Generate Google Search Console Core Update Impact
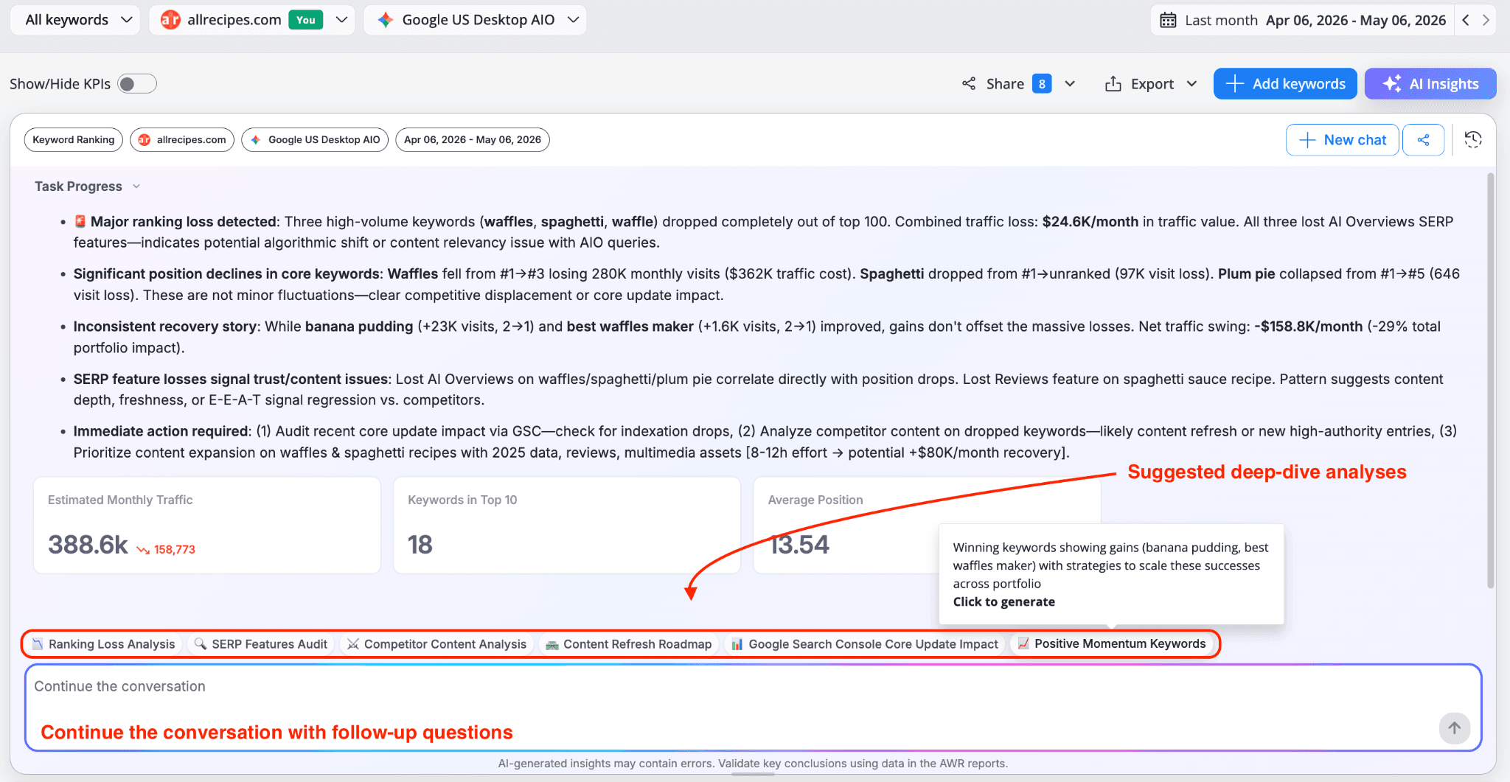 (x=865, y=644)
